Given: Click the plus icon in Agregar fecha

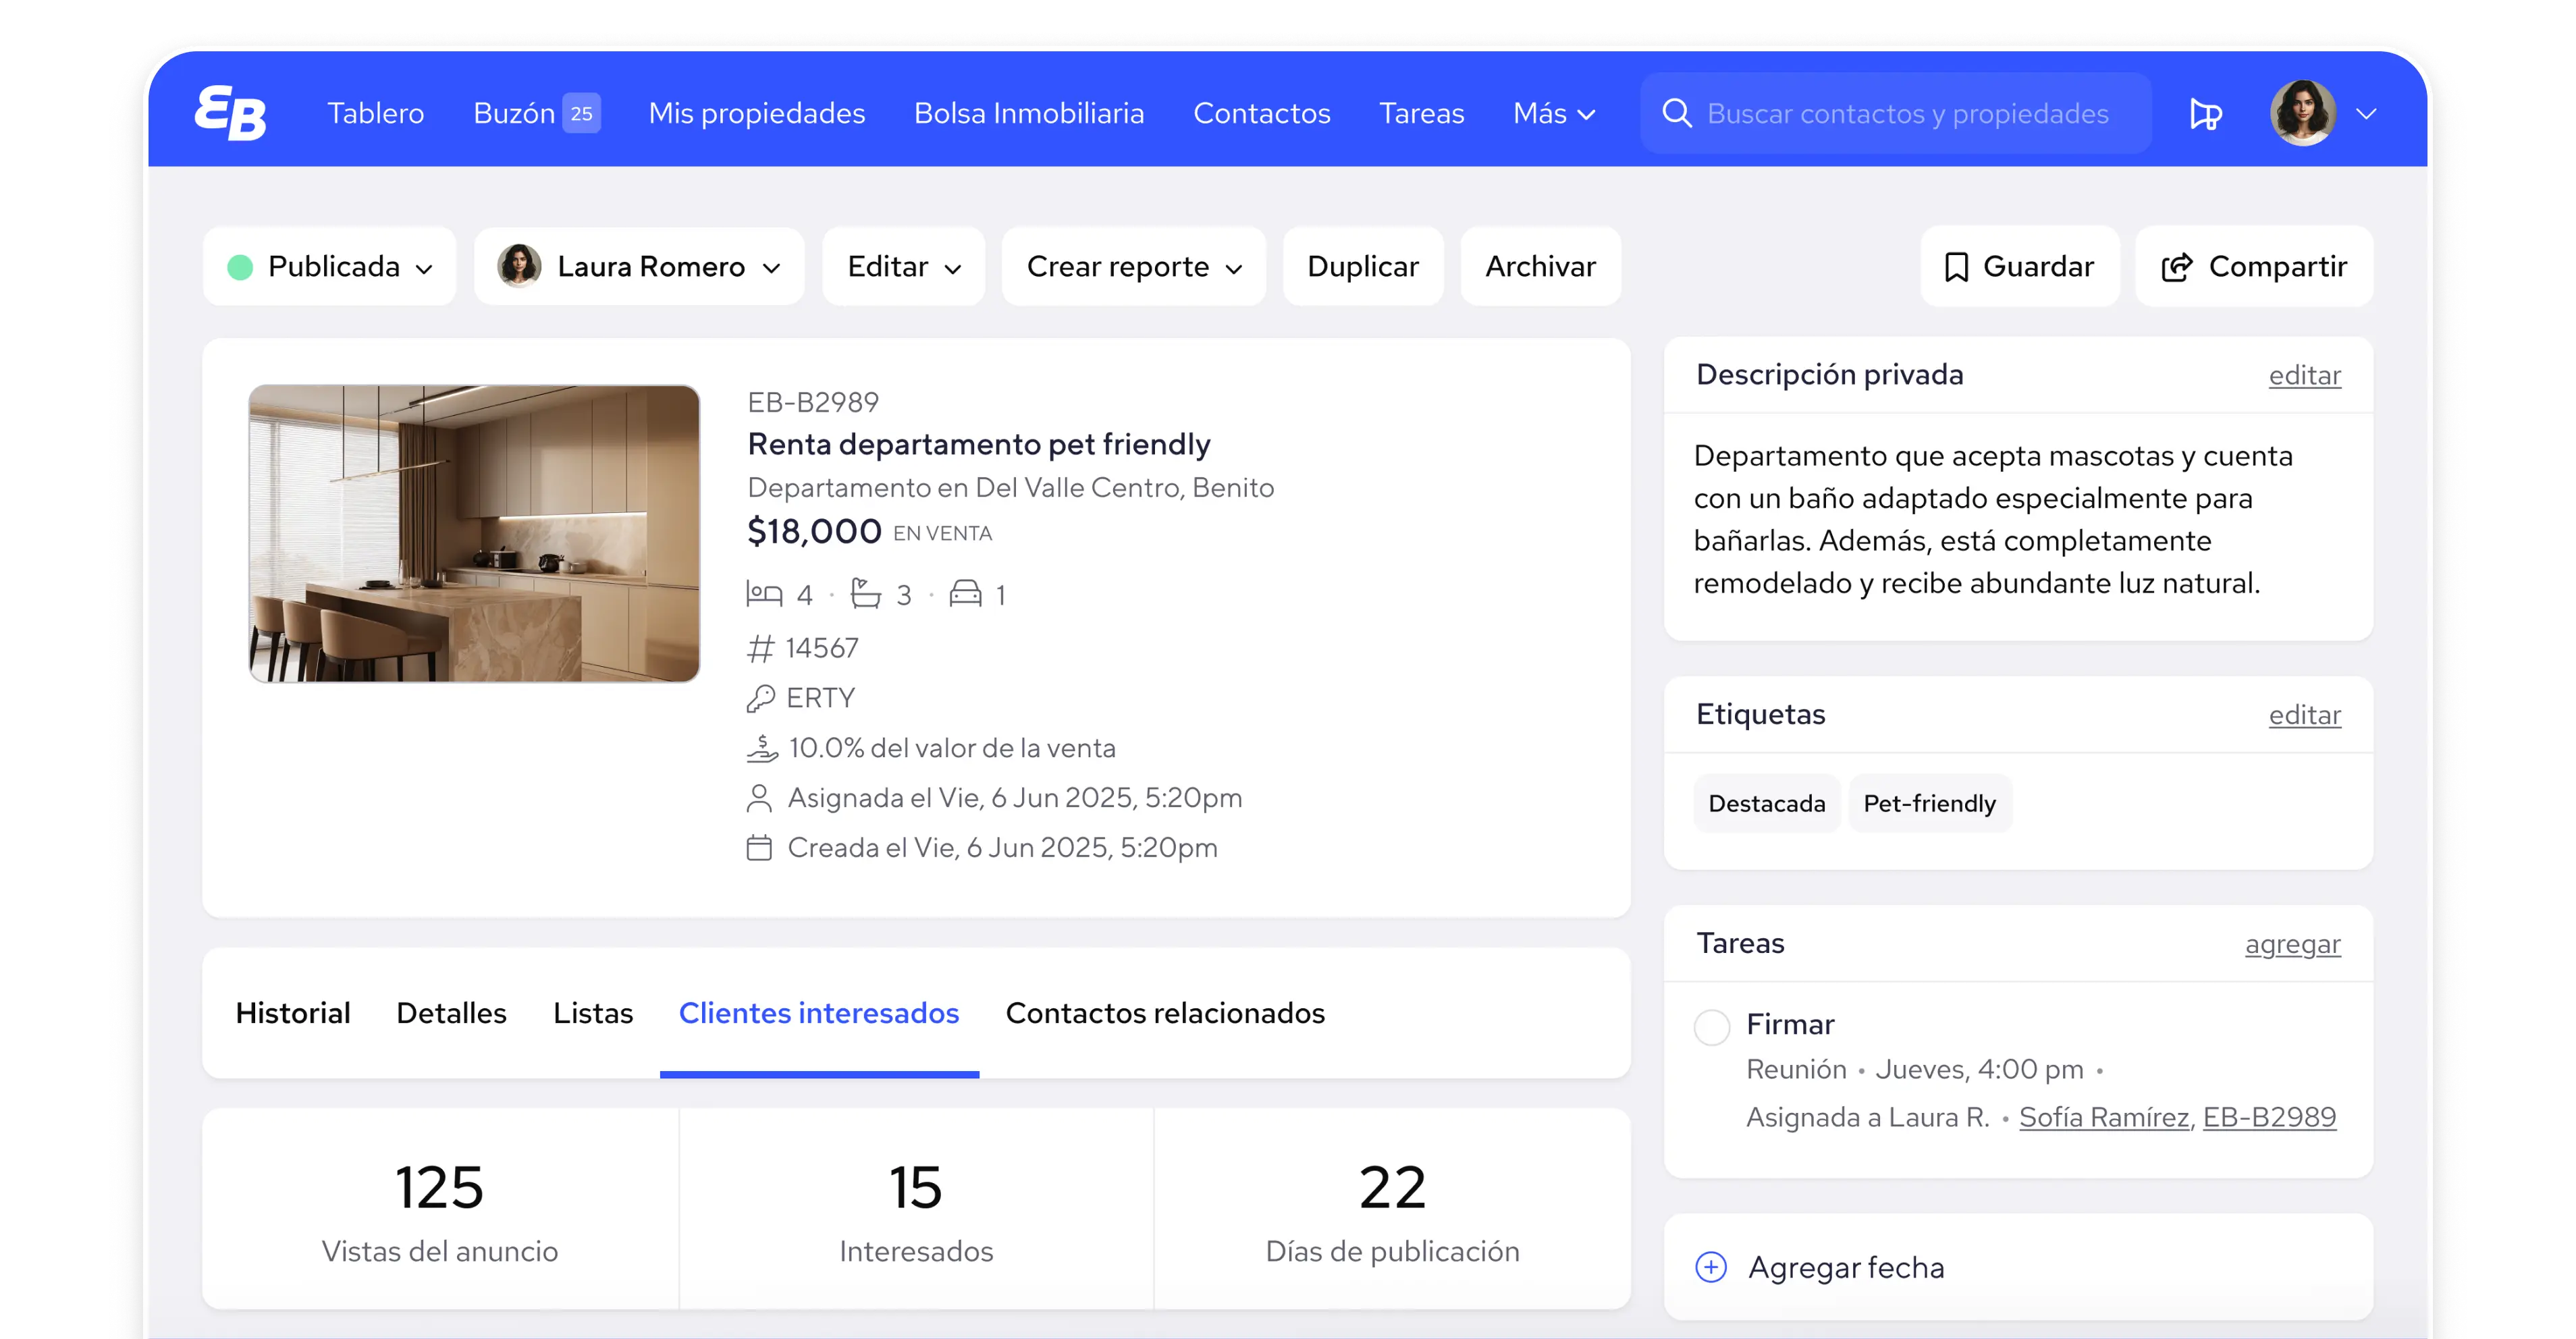Looking at the screenshot, I should 1712,1266.
